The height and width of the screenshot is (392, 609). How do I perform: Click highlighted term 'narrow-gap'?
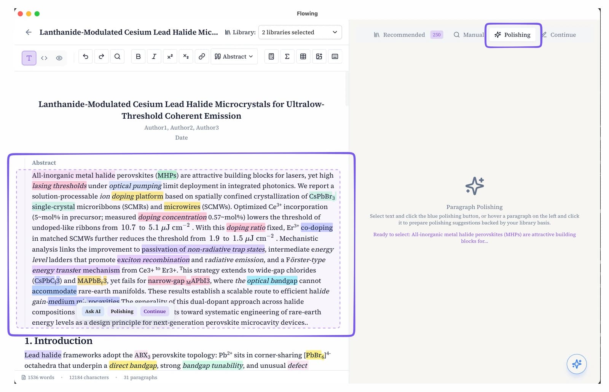click(x=166, y=281)
